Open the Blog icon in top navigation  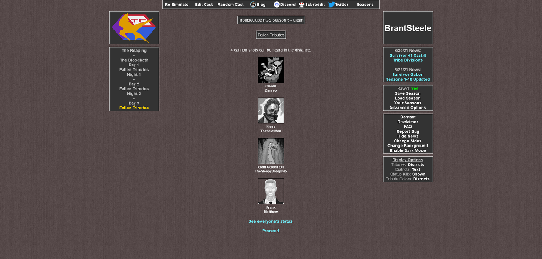pos(253,5)
